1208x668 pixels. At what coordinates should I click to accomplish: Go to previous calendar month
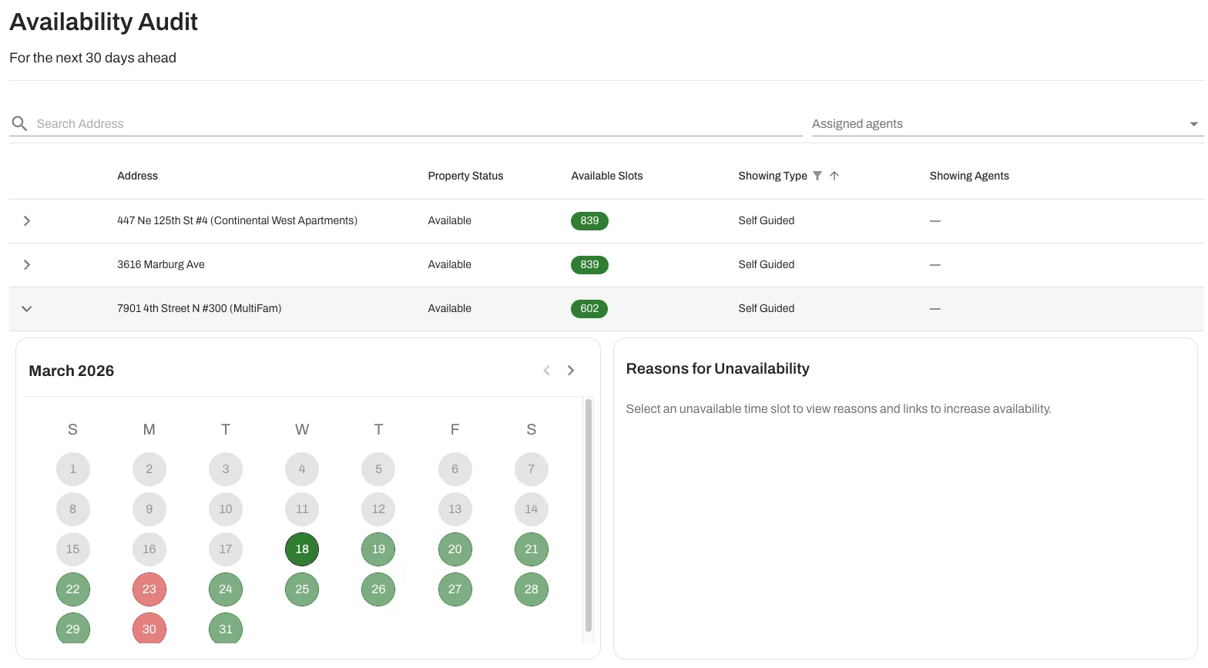pos(547,371)
